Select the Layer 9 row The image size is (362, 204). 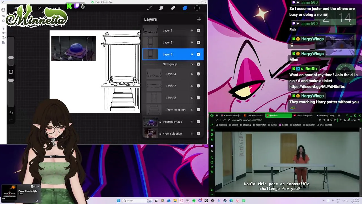point(173,31)
